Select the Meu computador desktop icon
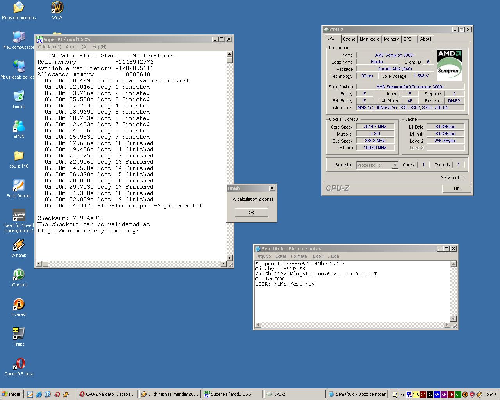 19,40
